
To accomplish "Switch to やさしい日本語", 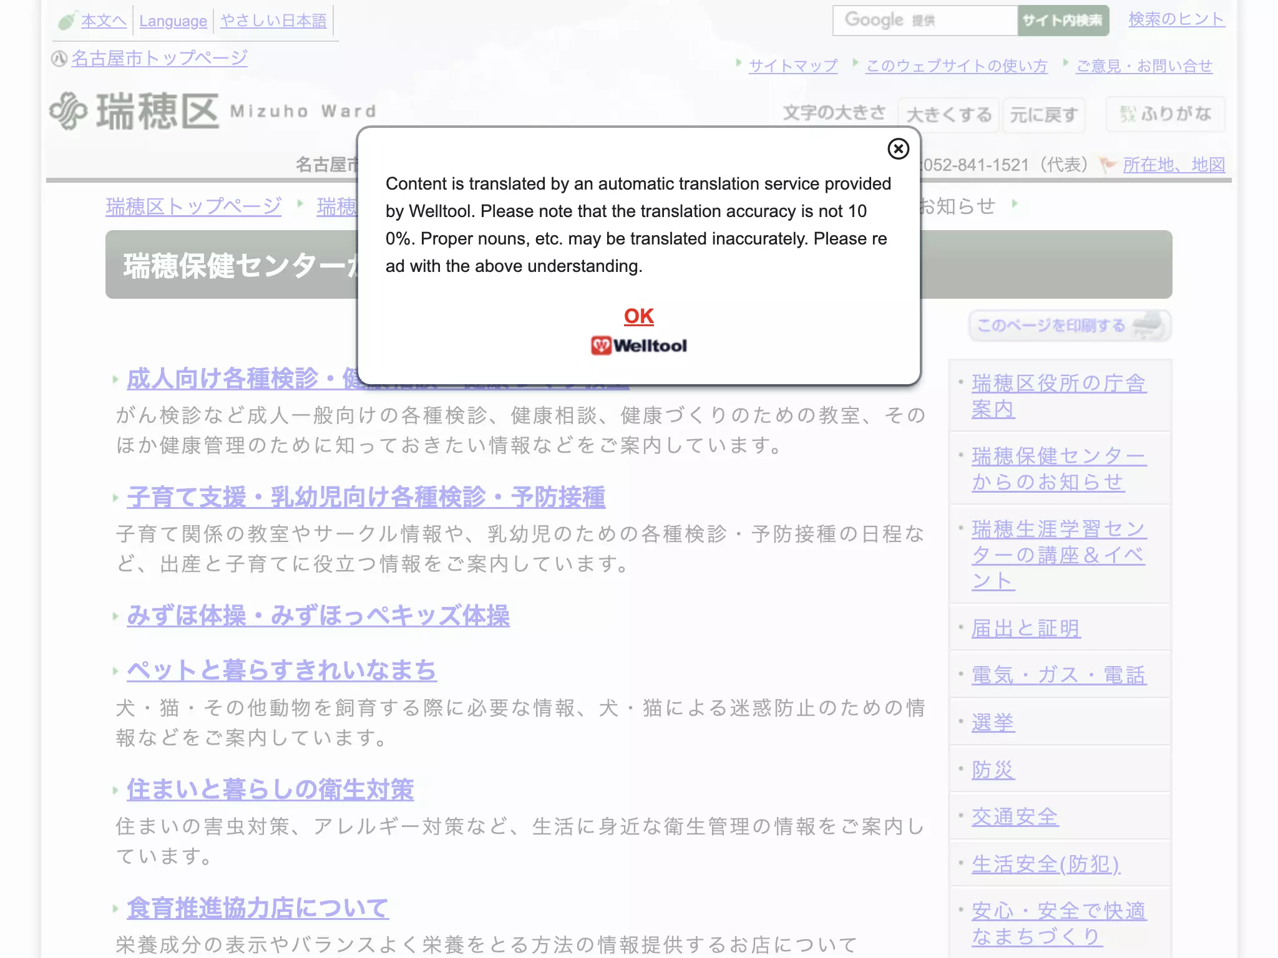I will click(273, 21).
